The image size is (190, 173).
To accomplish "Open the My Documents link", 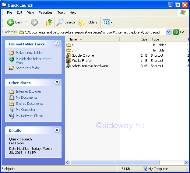I will [x=26, y=97].
